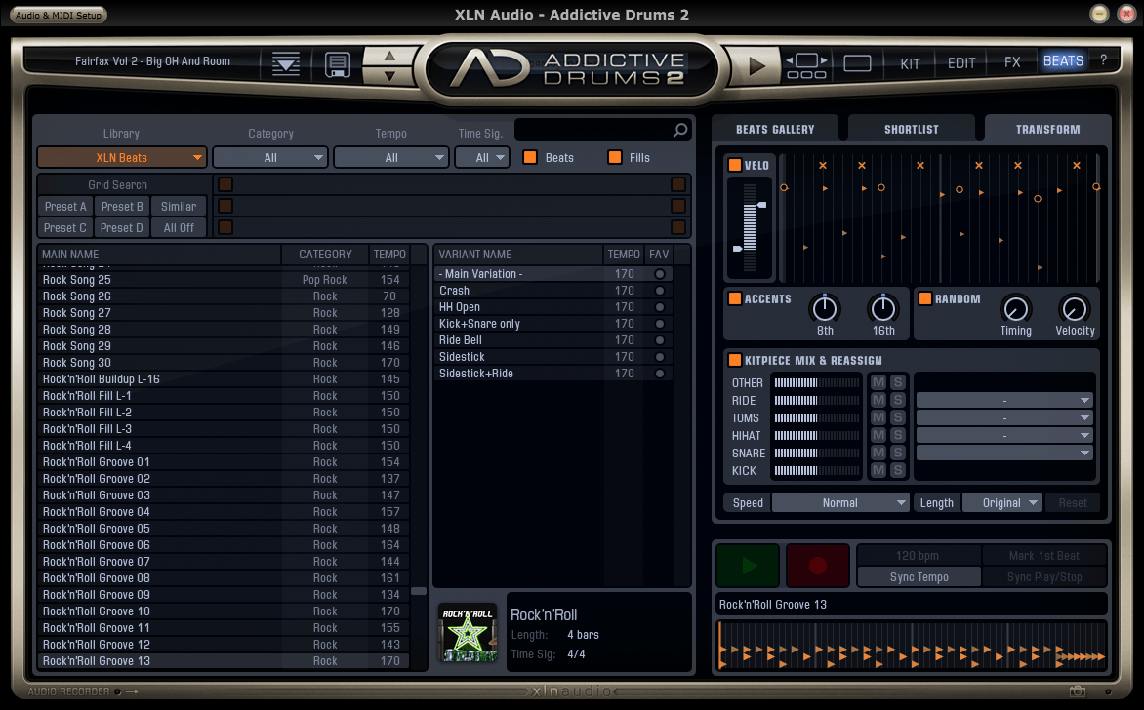Click the VELO vertical slider
This screenshot has width=1144, height=710.
[x=750, y=227]
